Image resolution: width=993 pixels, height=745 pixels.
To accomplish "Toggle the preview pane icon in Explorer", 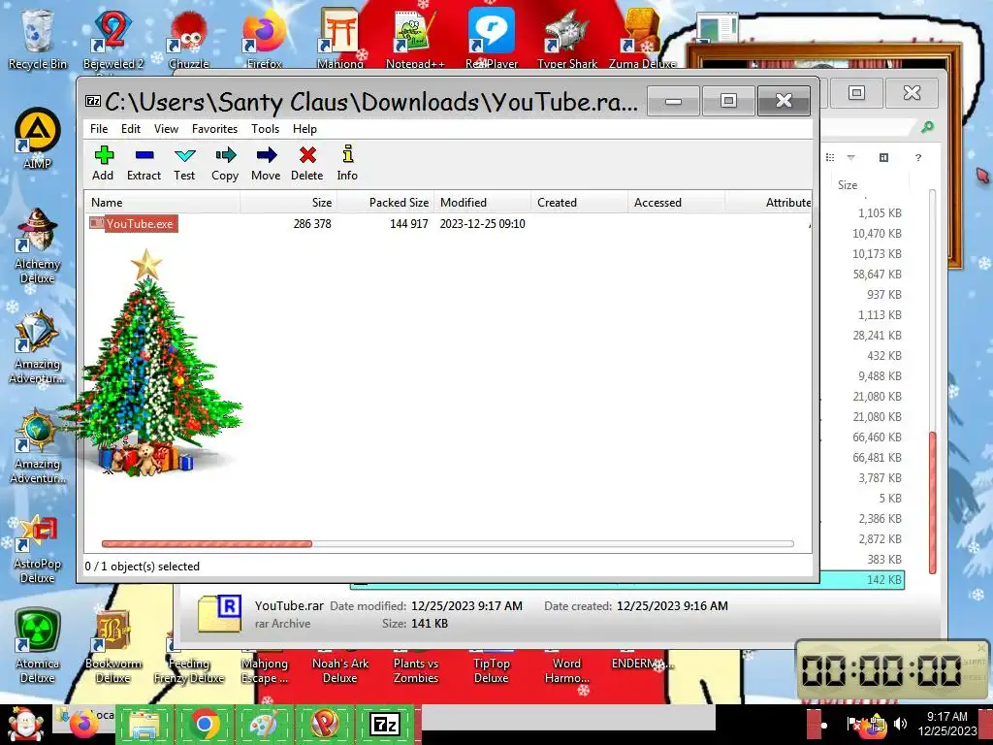I will tap(884, 157).
